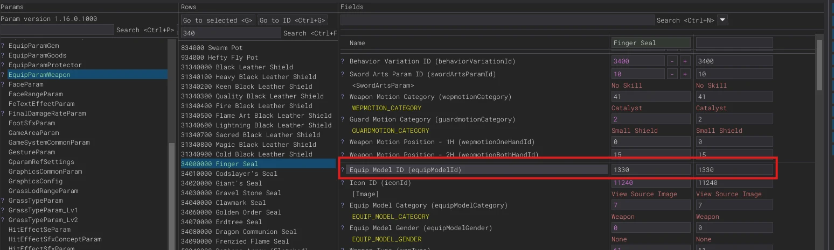Select GameAreaParam in the Params list

pyautogui.click(x=34, y=133)
